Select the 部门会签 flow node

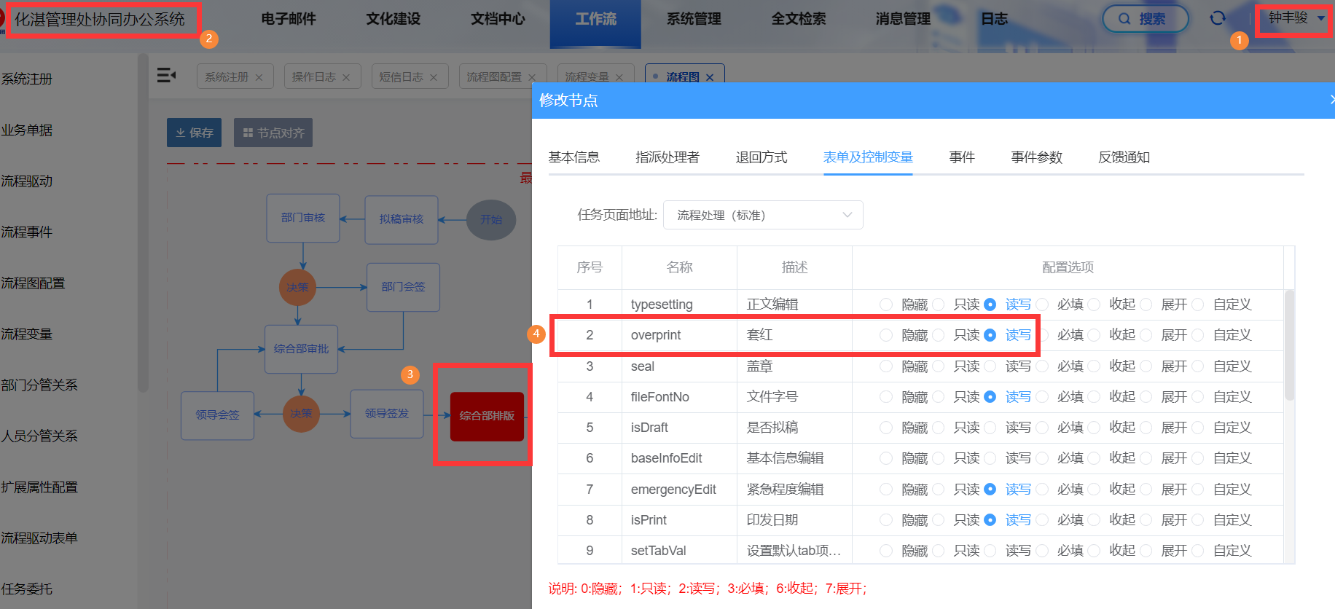pyautogui.click(x=403, y=287)
